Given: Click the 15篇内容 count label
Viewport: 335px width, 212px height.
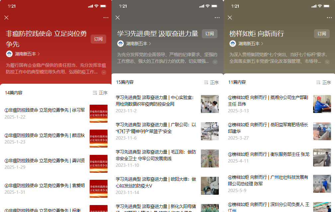Looking at the screenshot, I should coord(125,82).
